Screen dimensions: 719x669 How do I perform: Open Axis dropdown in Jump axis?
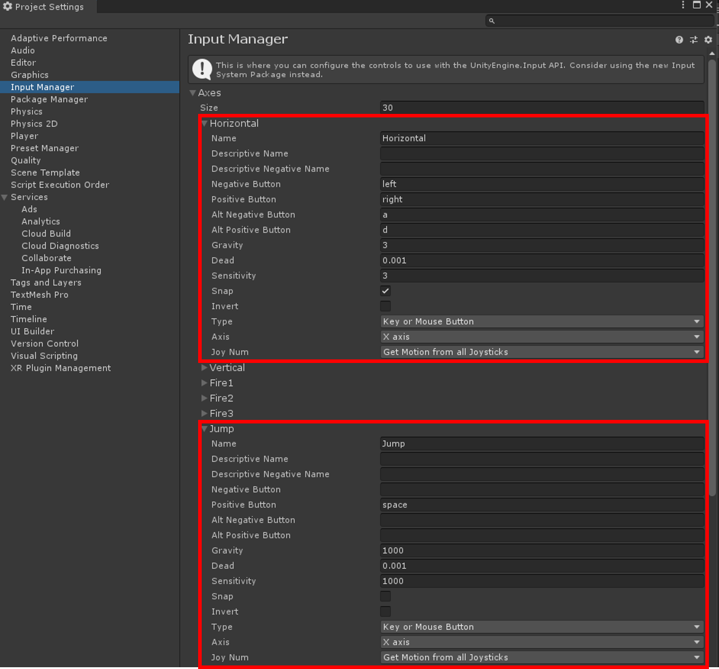(x=542, y=642)
